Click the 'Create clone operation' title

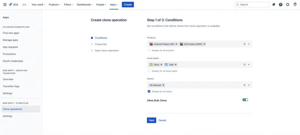coord(109,20)
